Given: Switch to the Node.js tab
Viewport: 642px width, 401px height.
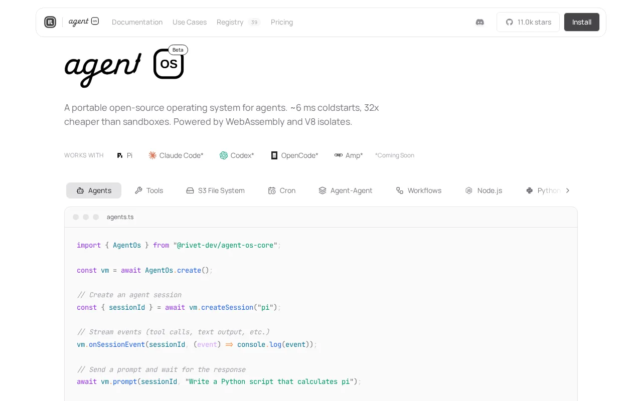Looking at the screenshot, I should [x=484, y=190].
